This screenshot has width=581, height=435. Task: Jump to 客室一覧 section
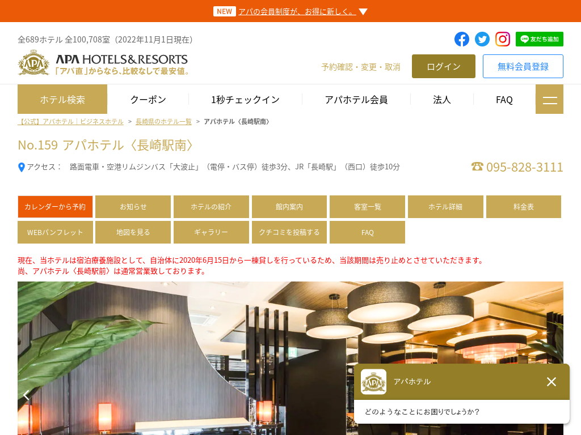point(367,207)
